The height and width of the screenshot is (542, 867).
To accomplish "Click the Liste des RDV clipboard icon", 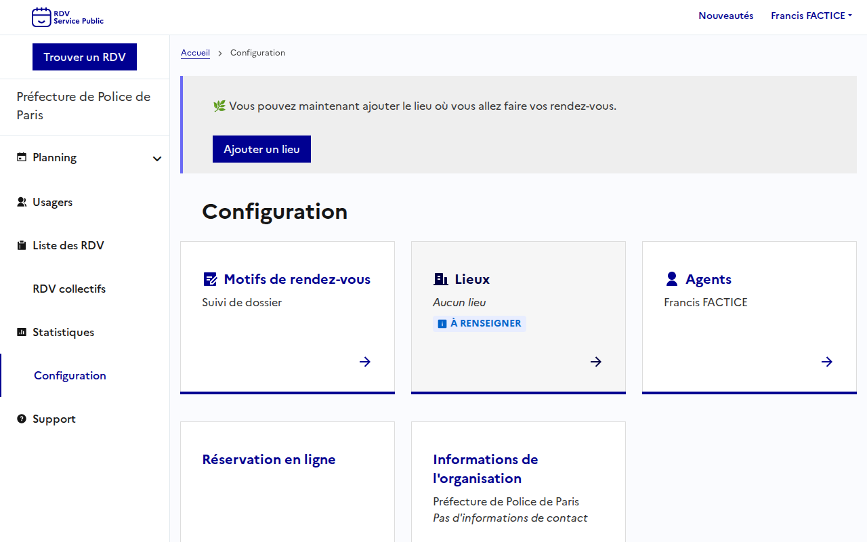I will [22, 245].
